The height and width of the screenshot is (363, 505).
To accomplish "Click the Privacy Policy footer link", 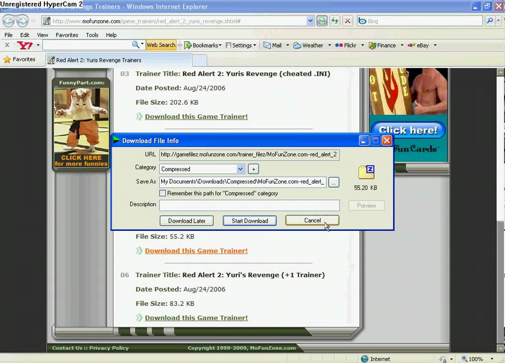I will (x=109, y=348).
